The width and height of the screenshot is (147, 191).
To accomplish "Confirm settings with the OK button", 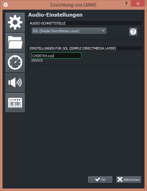I will coord(100,179).
